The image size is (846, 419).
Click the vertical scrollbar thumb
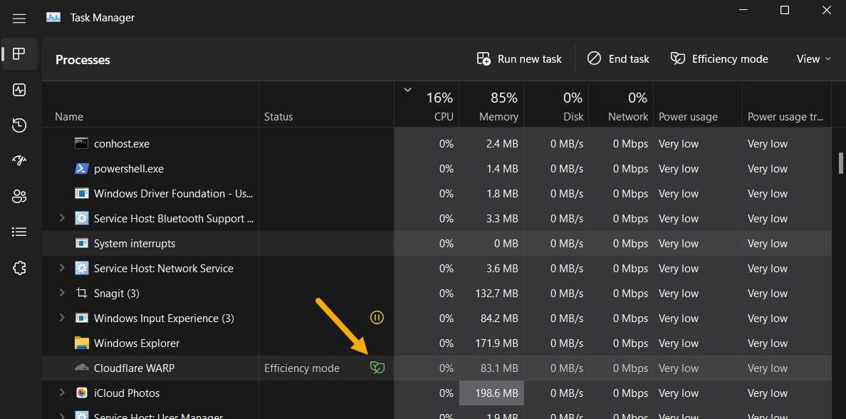pos(840,162)
